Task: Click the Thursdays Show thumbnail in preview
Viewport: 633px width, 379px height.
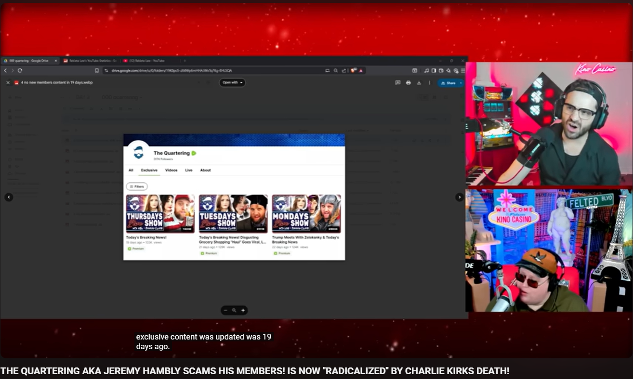Action: 160,213
